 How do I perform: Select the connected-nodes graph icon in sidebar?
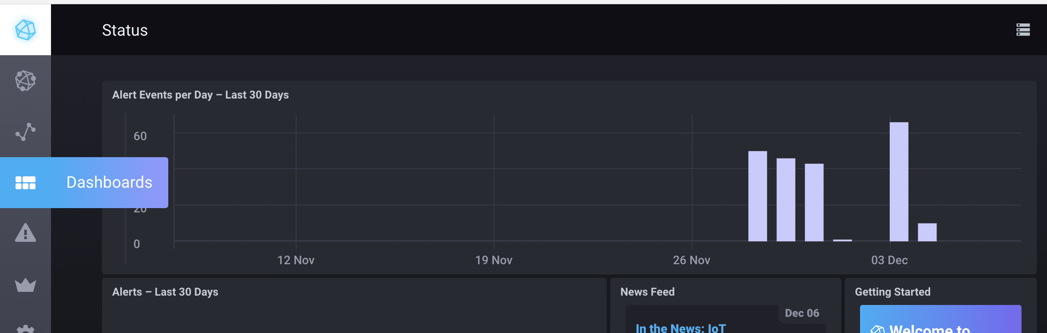25,132
